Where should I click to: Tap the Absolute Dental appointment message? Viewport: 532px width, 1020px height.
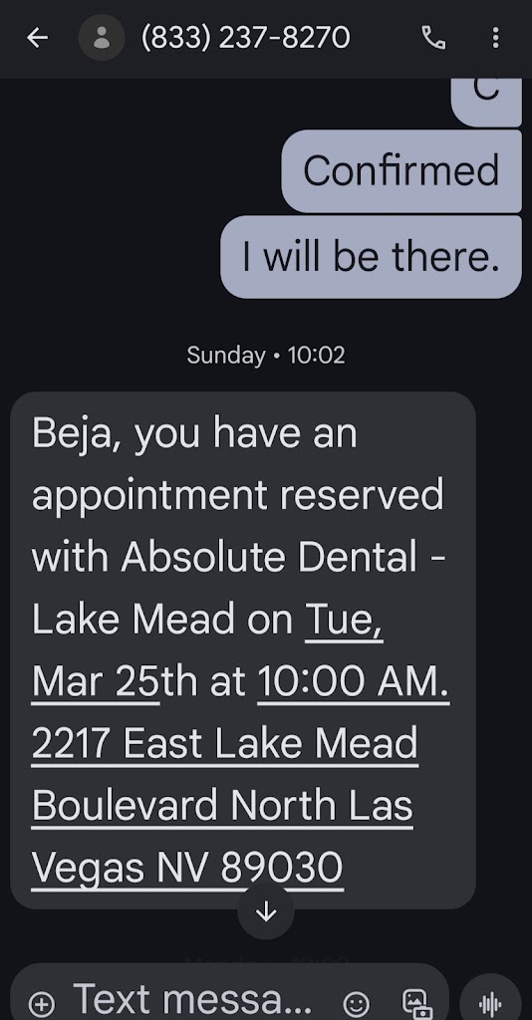[x=242, y=649]
